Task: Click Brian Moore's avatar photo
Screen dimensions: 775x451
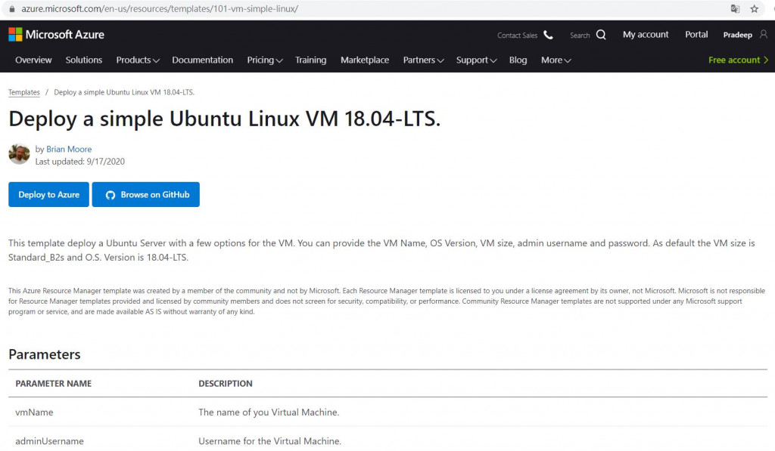Action: (x=19, y=154)
